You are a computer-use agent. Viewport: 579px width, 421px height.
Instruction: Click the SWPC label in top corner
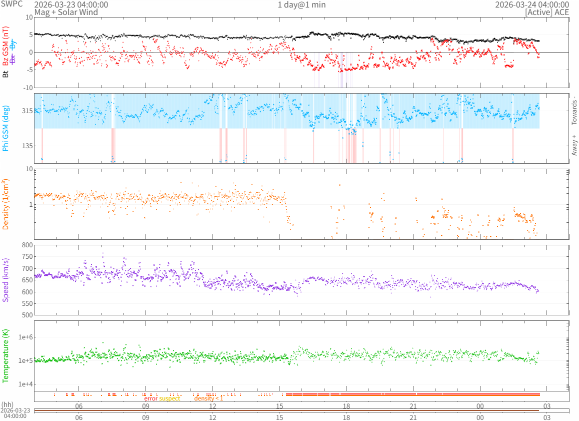point(12,4)
